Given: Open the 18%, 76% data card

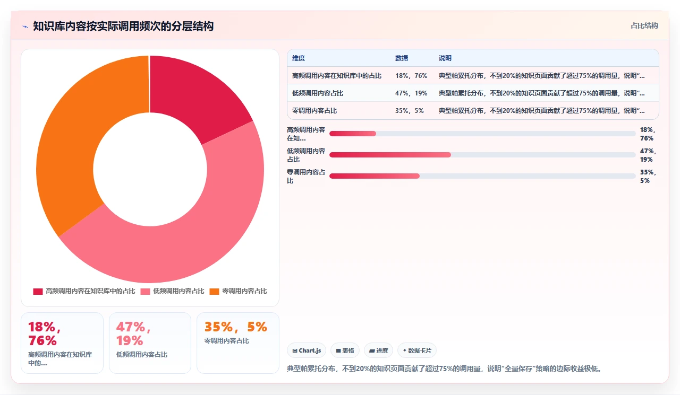Looking at the screenshot, I should (x=62, y=343).
